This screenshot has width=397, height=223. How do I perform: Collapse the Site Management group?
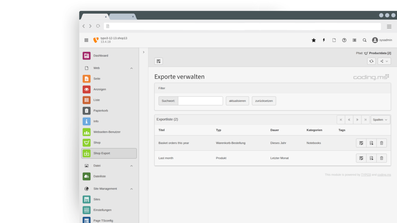click(131, 189)
